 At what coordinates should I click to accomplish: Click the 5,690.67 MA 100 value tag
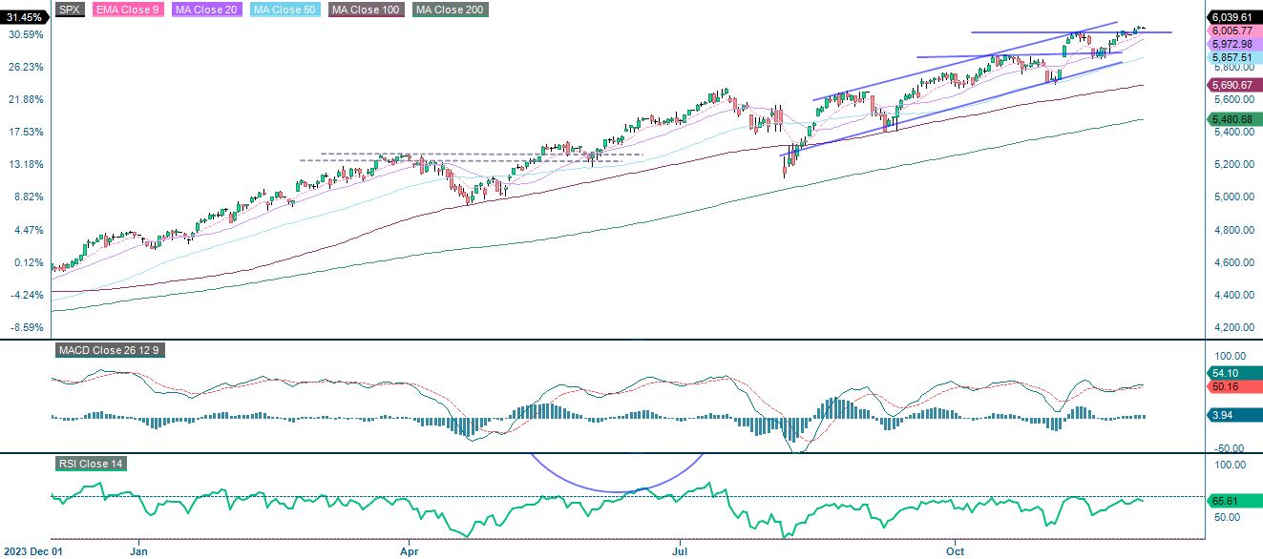click(1234, 85)
